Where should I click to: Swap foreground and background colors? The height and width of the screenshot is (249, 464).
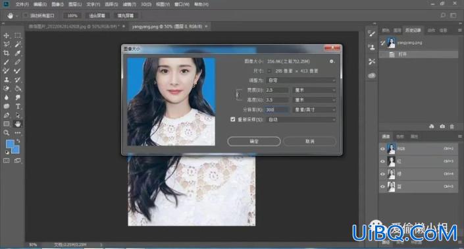[x=18, y=141]
